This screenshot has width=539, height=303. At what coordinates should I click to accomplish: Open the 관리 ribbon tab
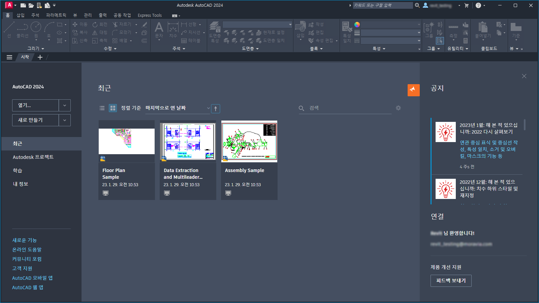[88, 15]
